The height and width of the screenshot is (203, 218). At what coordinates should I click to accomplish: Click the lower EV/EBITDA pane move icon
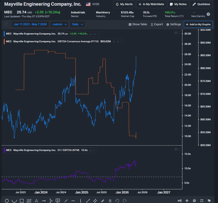[176, 149]
